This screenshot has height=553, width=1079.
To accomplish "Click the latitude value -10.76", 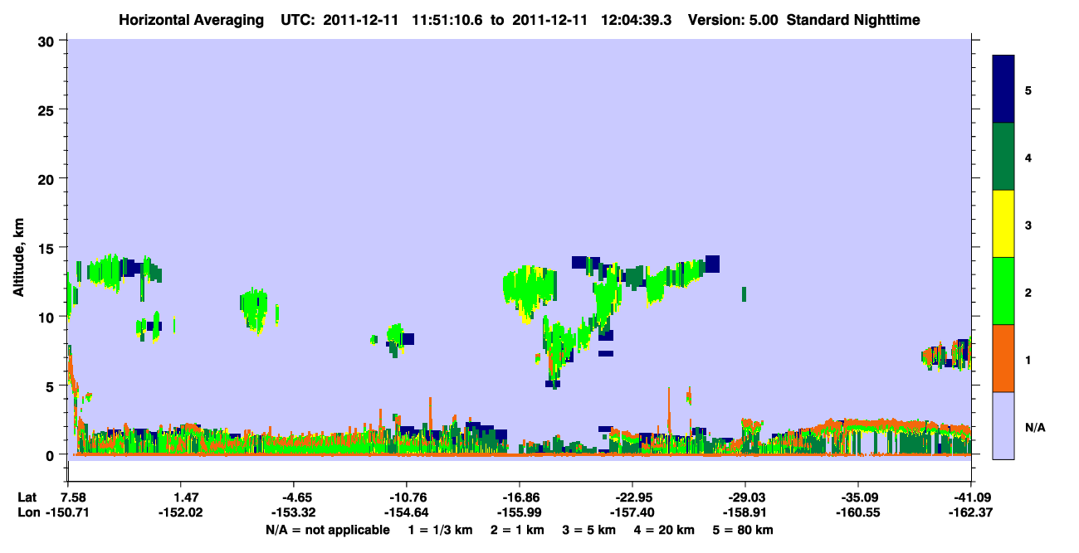I will point(407,497).
